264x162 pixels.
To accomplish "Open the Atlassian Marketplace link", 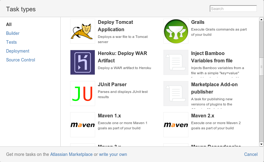I will [x=71, y=154].
